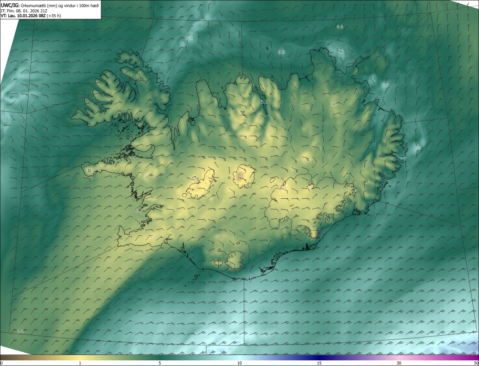This screenshot has height=366, width=479.
Task: Click the color scale tick labeled 1
Action: coord(80,363)
